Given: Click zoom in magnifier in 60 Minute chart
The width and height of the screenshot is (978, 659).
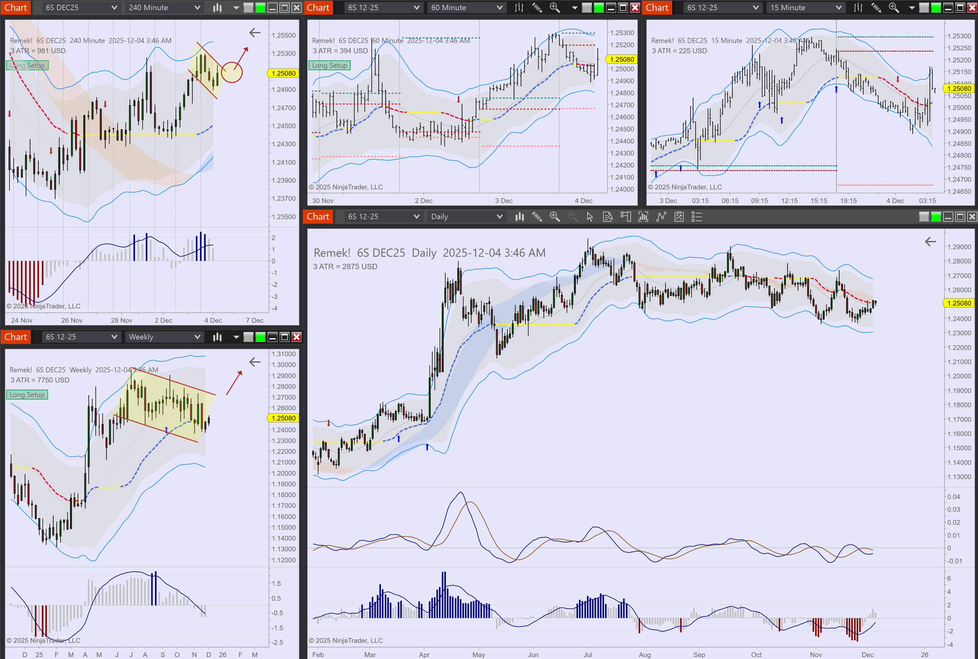Looking at the screenshot, I should pyautogui.click(x=555, y=7).
